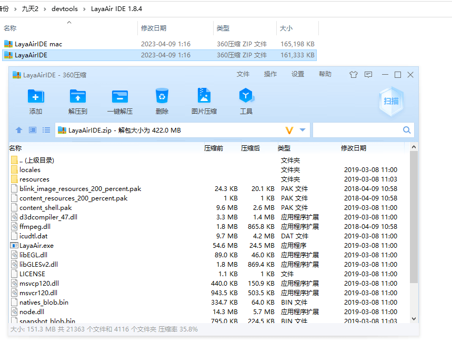Click the LayaAir.exe file icon
This screenshot has height=342, width=452.
click(x=14, y=245)
